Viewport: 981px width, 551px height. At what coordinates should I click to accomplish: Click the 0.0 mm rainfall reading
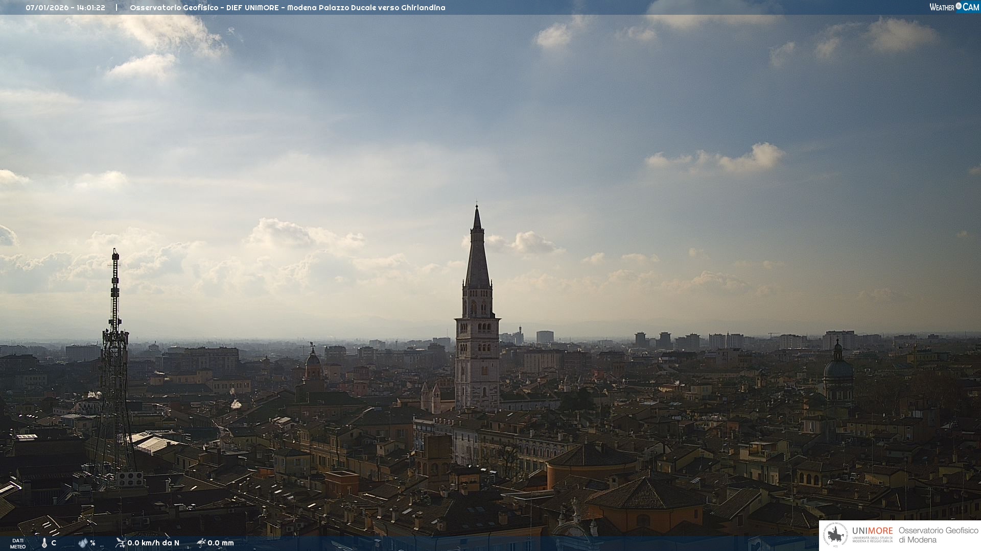221,543
